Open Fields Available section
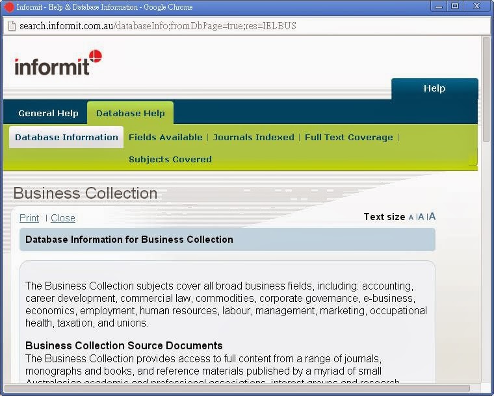The height and width of the screenshot is (396, 494). (165, 137)
